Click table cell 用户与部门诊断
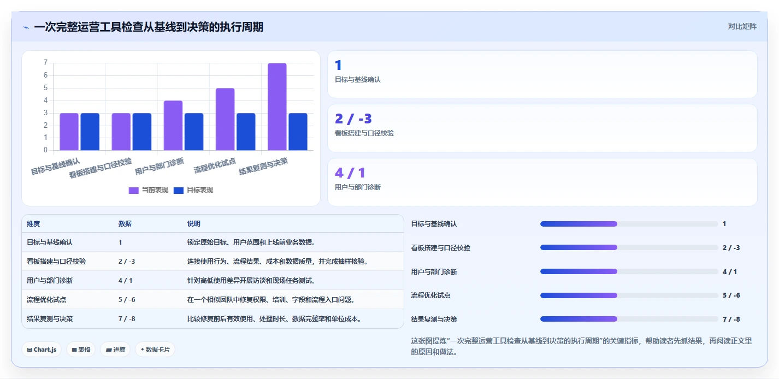Image resolution: width=779 pixels, height=379 pixels. pyautogui.click(x=50, y=281)
